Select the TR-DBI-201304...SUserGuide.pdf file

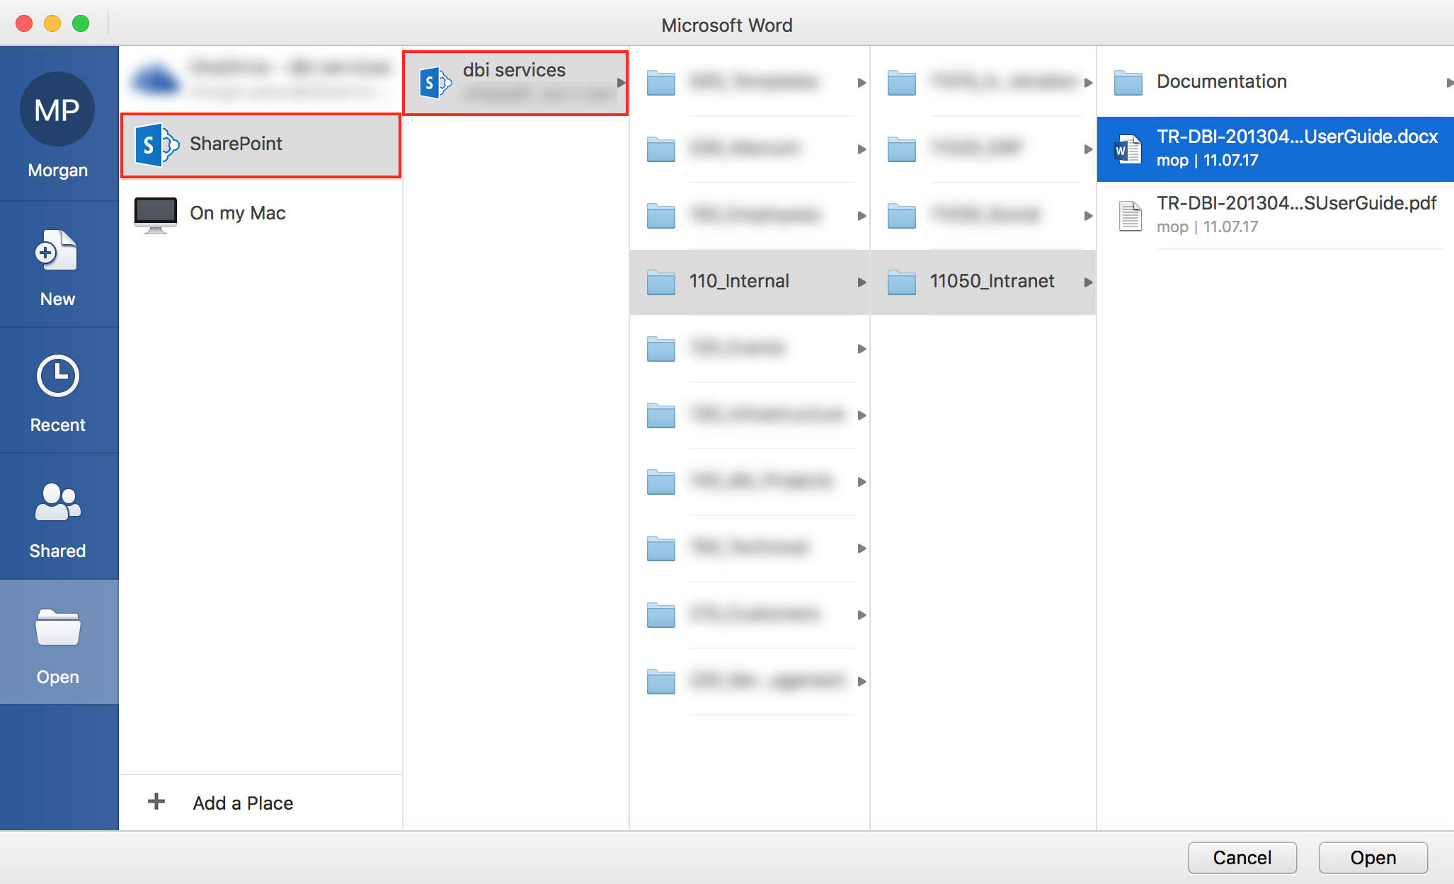pyautogui.click(x=1276, y=215)
